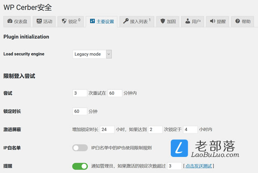This screenshot has height=173, width=258.
Task: Click the person icon in 用户 tab
Action: click(x=188, y=21)
